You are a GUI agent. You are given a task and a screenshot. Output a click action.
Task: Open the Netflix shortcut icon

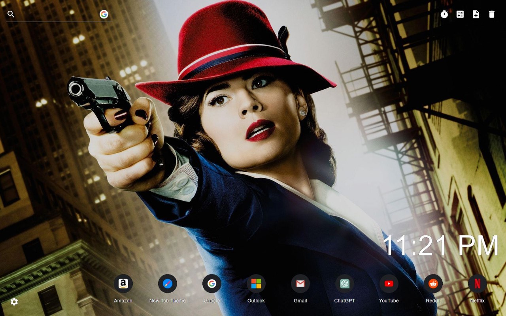tap(478, 284)
